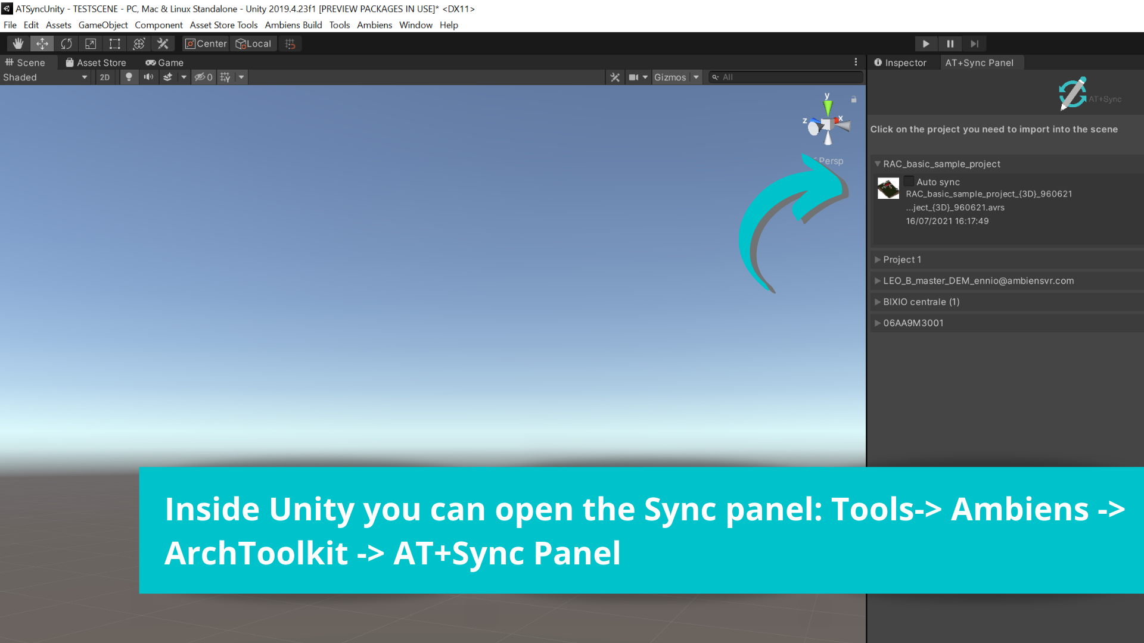Image resolution: width=1144 pixels, height=643 pixels.
Task: Select the Rect Transform tool
Action: (114, 43)
